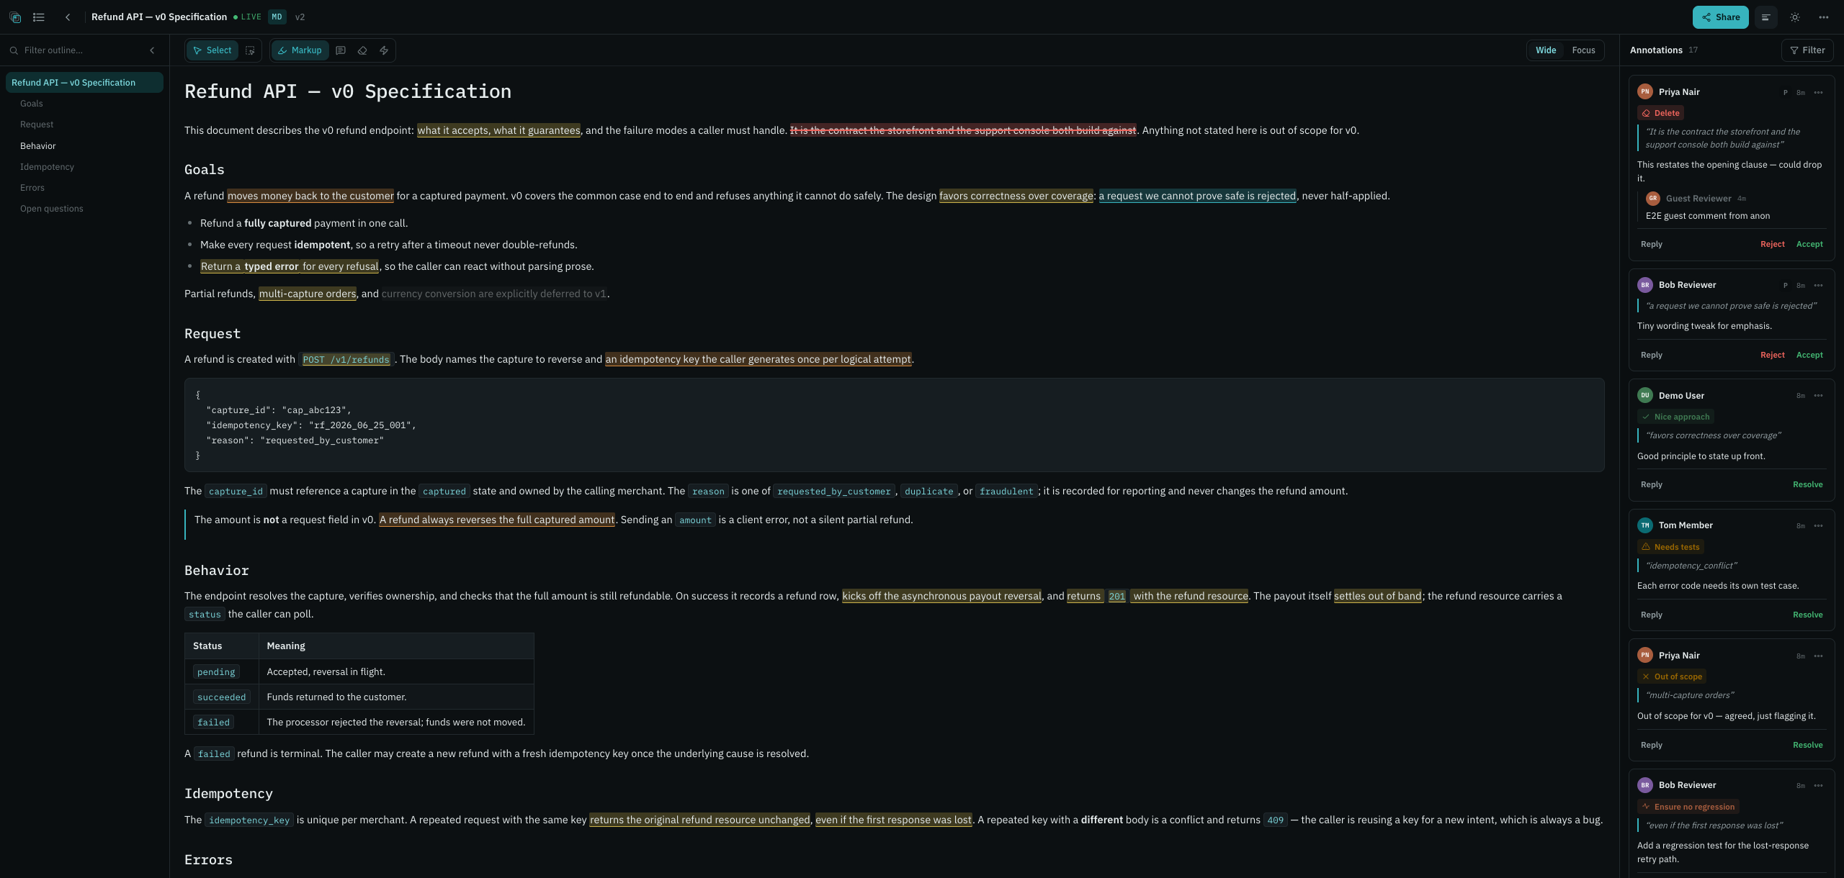1844x878 pixels.
Task: Open the v2 version label
Action: click(x=300, y=17)
